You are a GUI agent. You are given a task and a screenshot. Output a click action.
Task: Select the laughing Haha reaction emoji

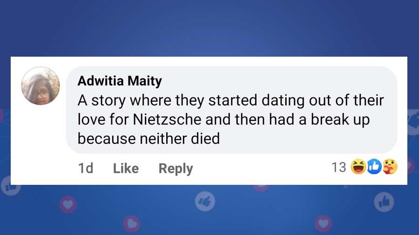click(x=358, y=167)
